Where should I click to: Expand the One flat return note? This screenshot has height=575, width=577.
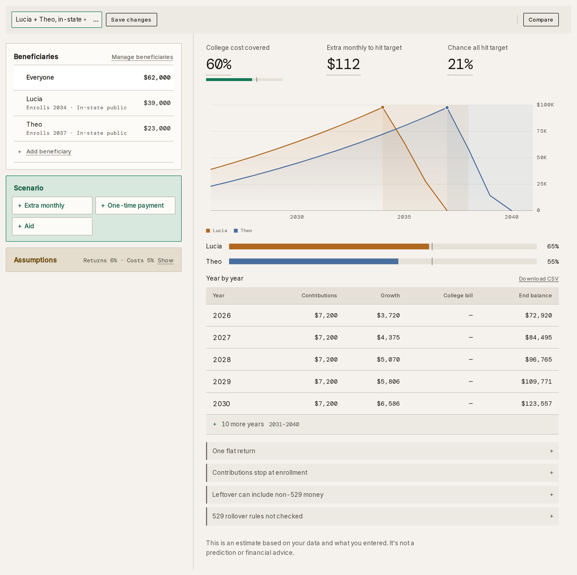pyautogui.click(x=382, y=451)
